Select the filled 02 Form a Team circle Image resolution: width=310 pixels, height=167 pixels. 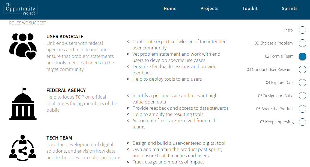302,56
